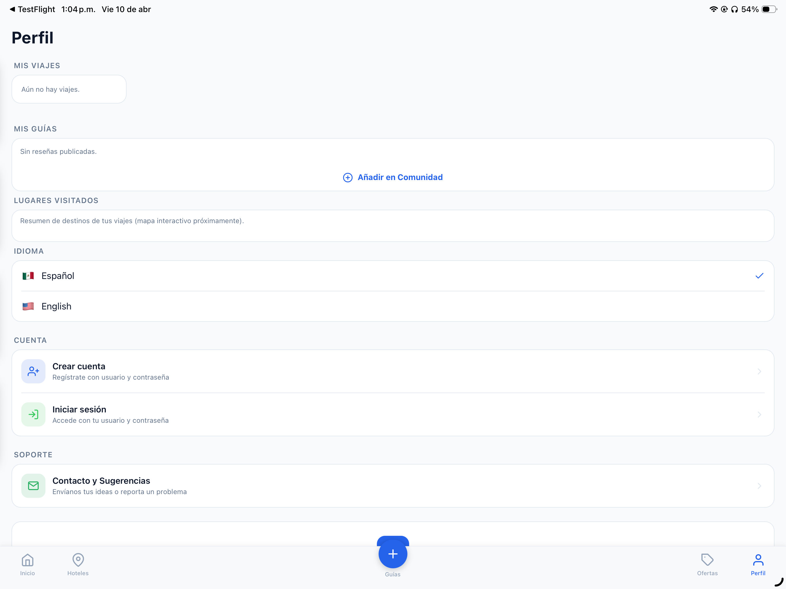This screenshot has height=589, width=786.
Task: Tap the Wi-Fi status icon
Action: coord(713,9)
